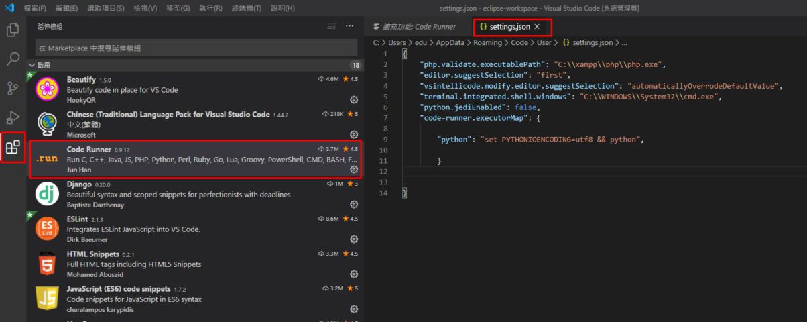Open manage gear for Chinese Language Pack
The width and height of the screenshot is (807, 322).
(x=354, y=135)
